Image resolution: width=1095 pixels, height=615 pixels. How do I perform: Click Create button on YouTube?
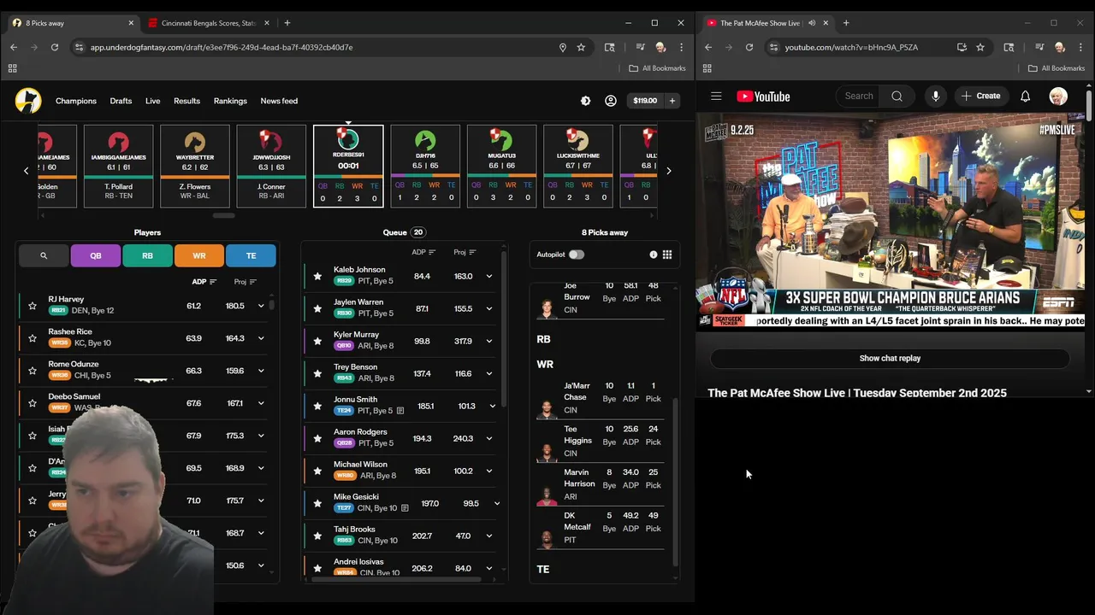pyautogui.click(x=980, y=97)
